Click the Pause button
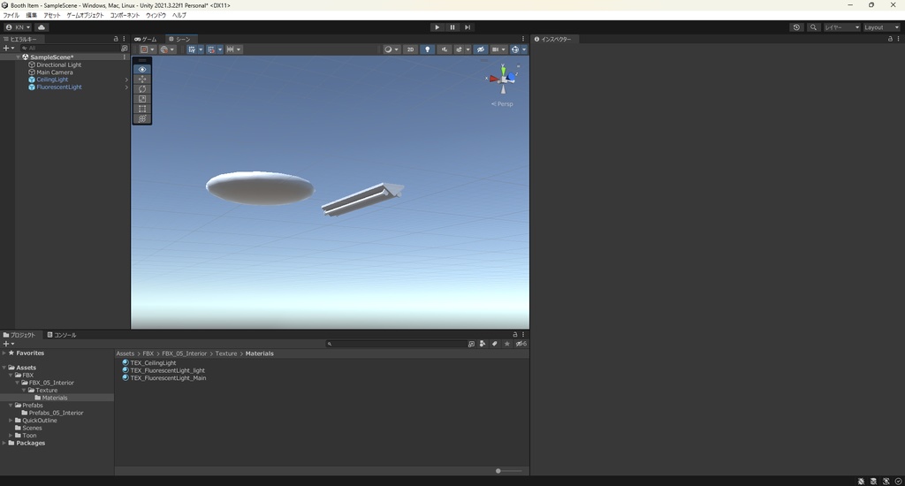 [452, 27]
